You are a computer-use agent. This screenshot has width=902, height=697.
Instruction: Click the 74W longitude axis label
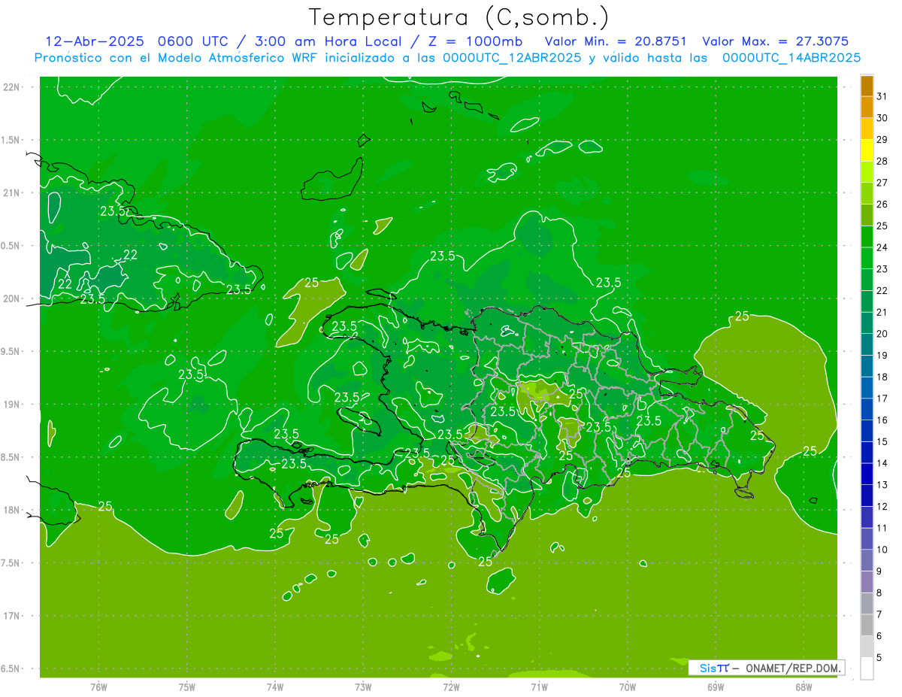tap(274, 686)
